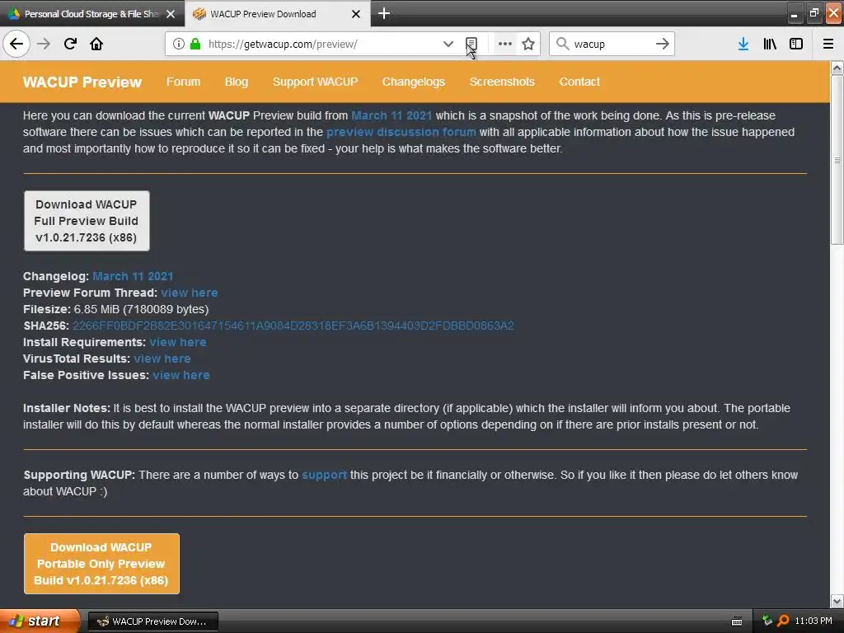The width and height of the screenshot is (844, 633).
Task: Open Install Requirements view here link
Action: [178, 342]
